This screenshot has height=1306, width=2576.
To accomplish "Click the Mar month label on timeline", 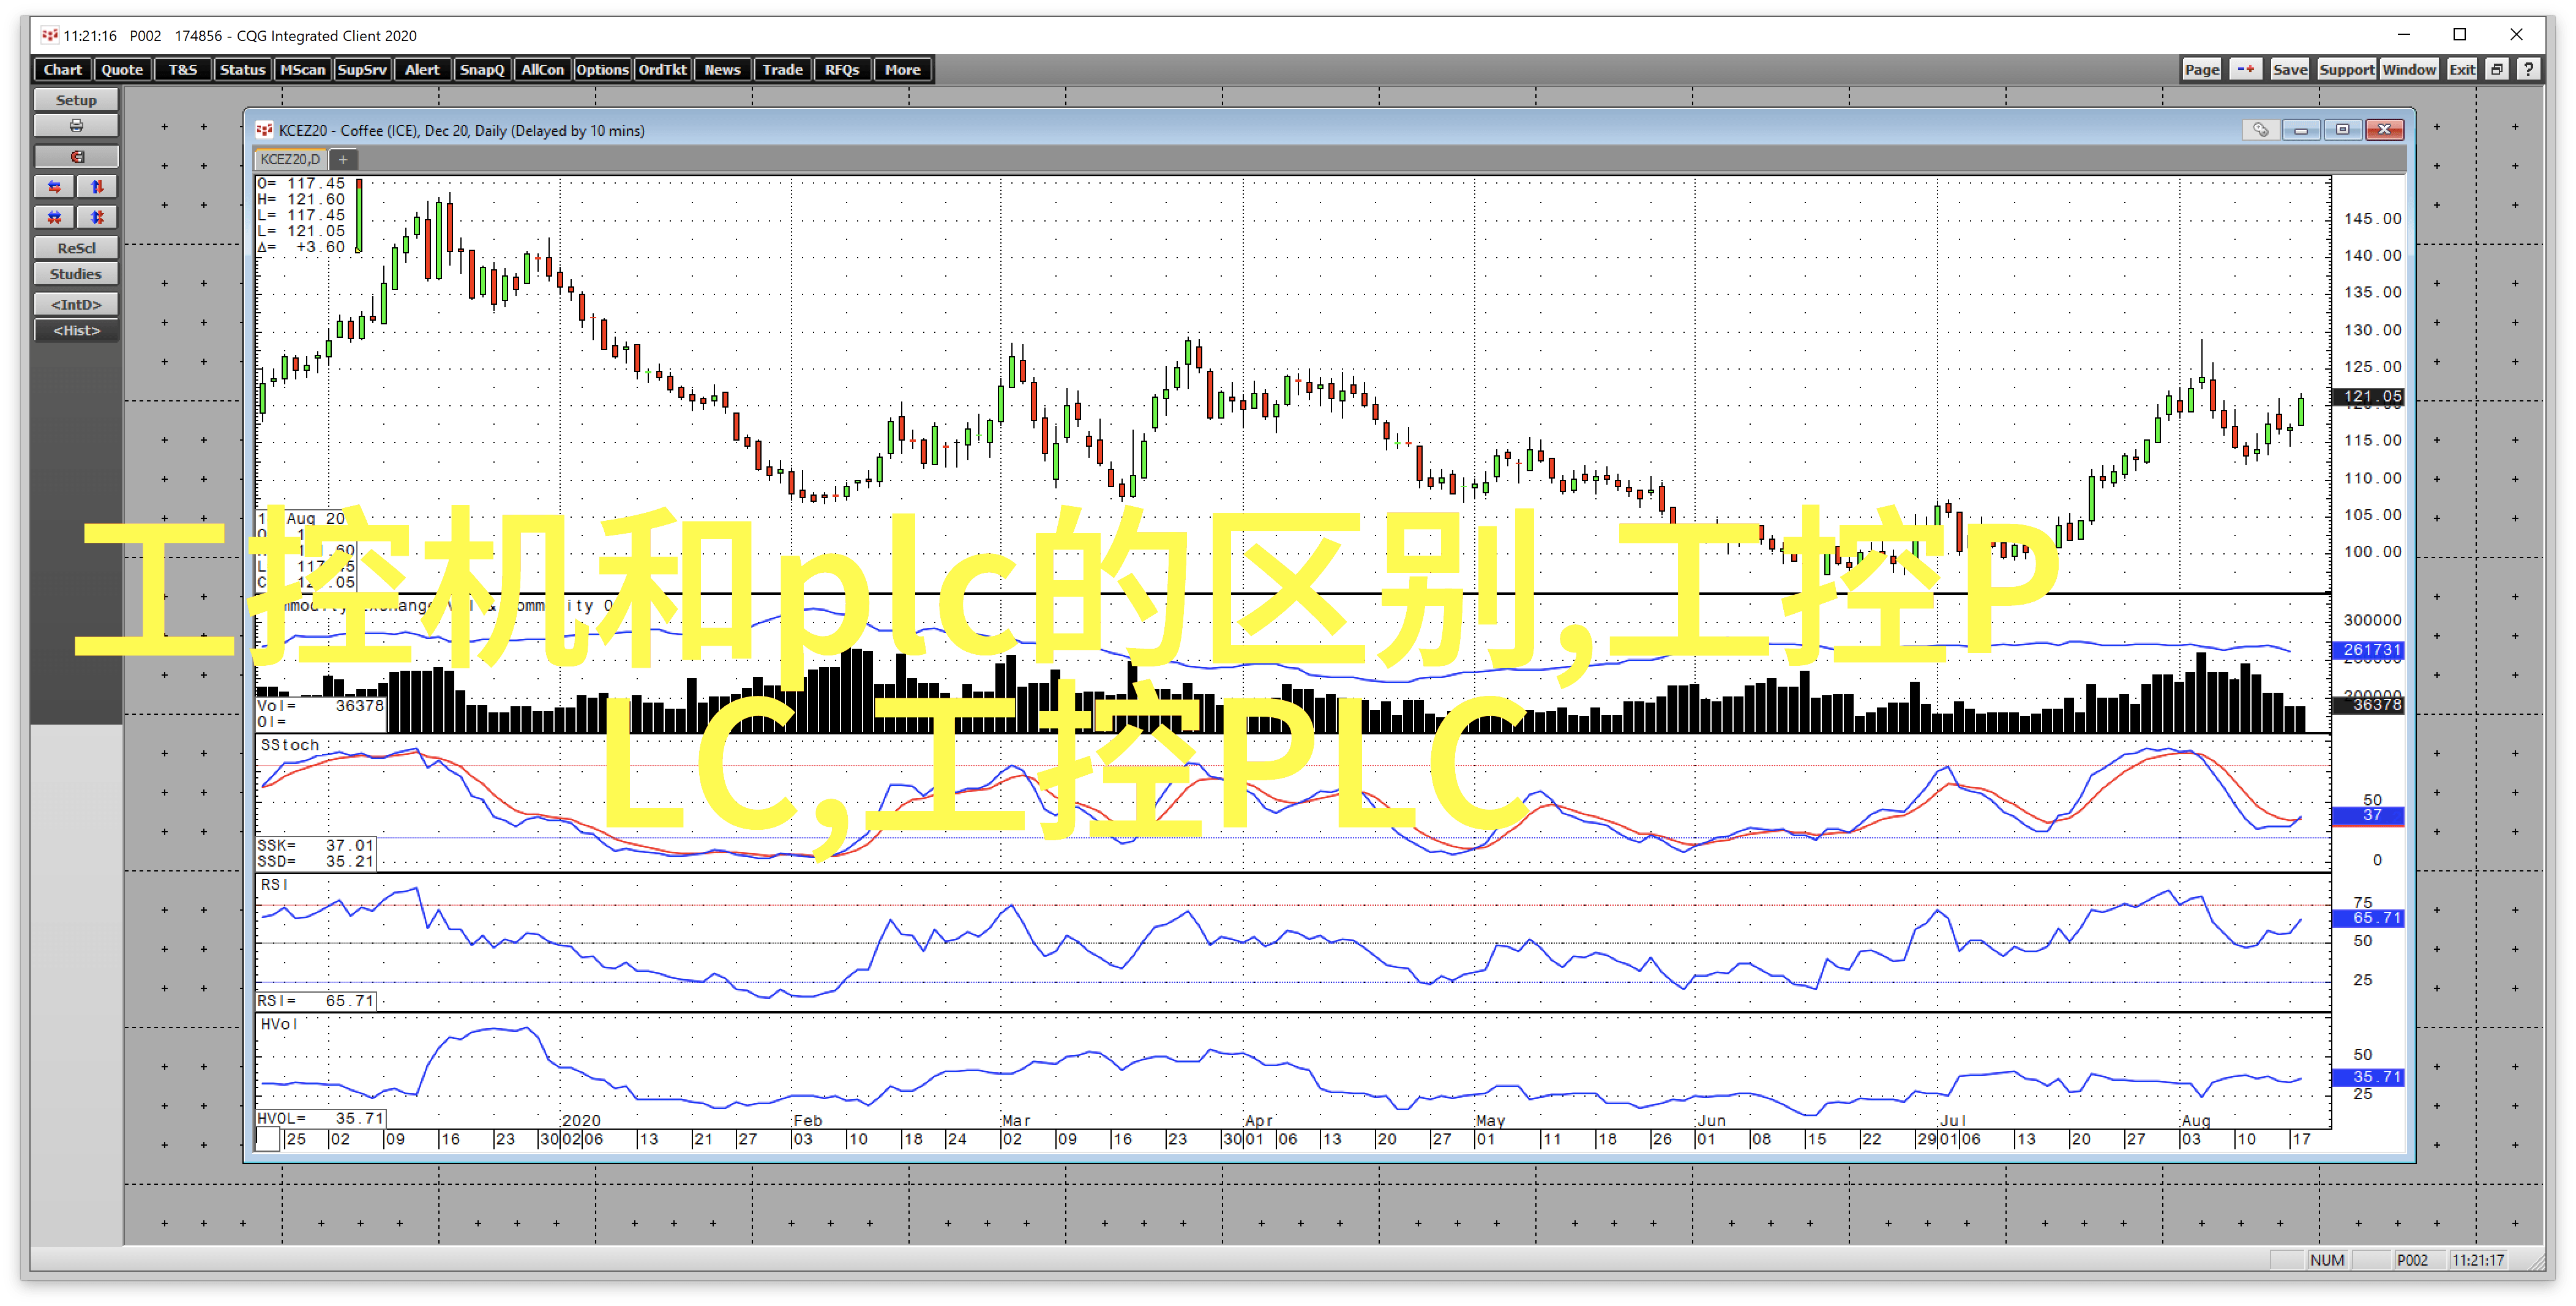I will coord(1016,1121).
